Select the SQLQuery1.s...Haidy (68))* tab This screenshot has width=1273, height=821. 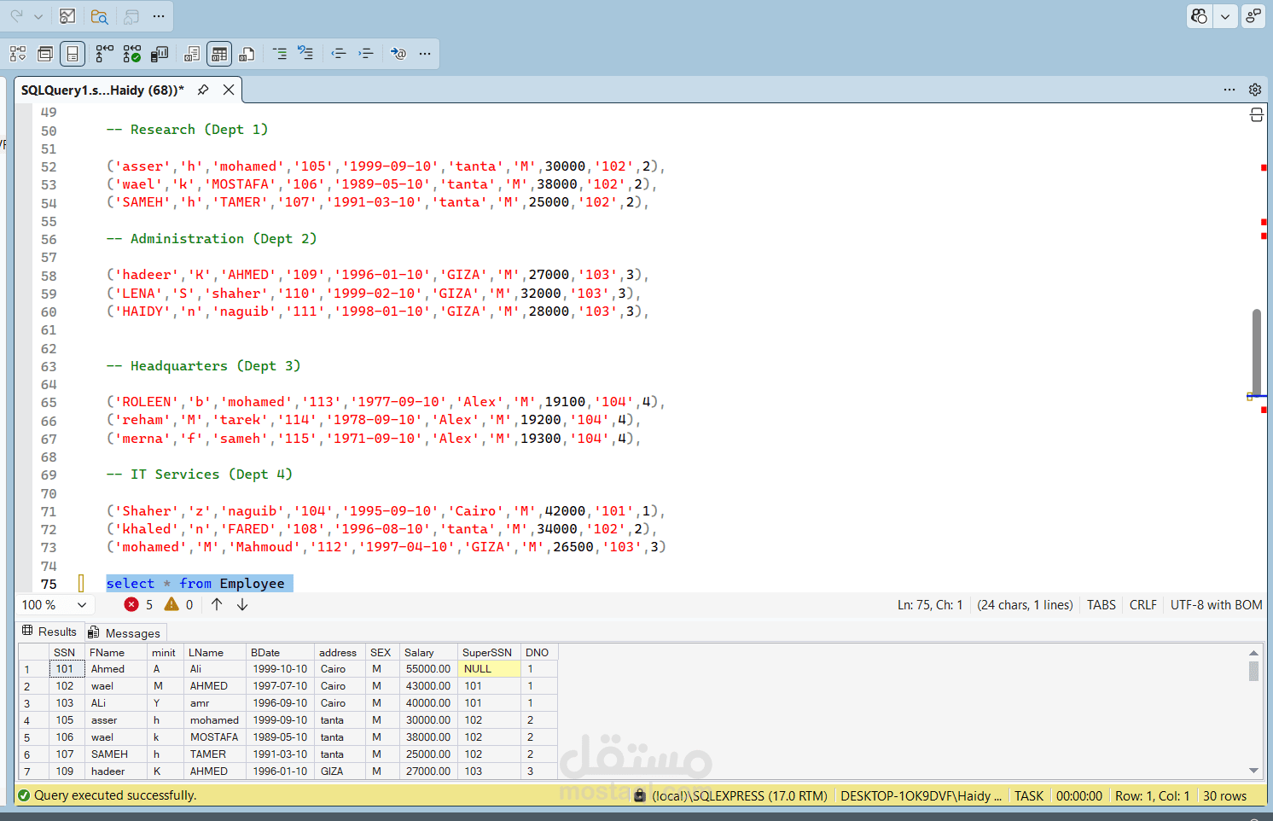tap(102, 90)
